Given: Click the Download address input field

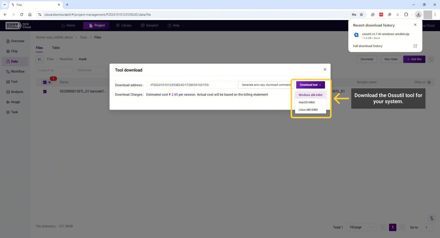Looking at the screenshot, I should (x=191, y=85).
